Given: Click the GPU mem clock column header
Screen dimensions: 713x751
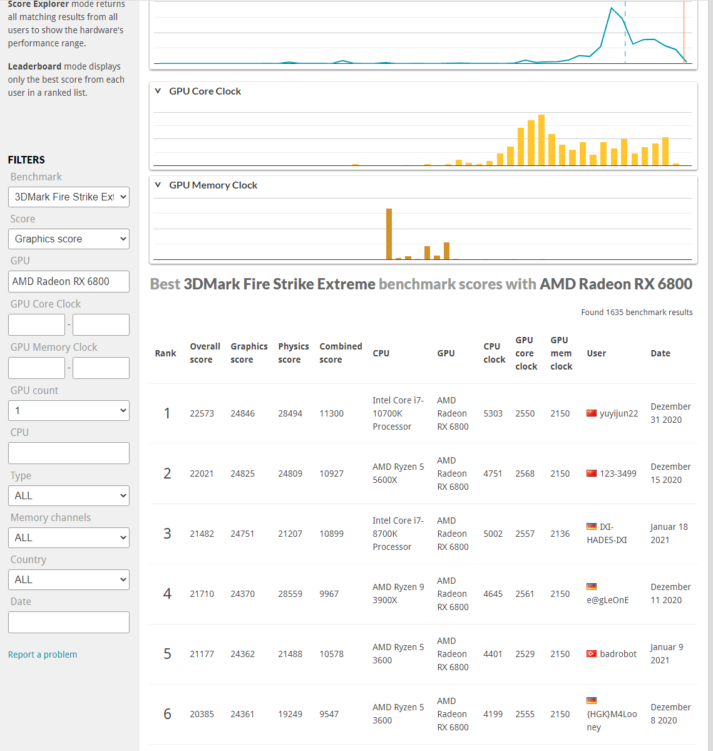Looking at the screenshot, I should coord(562,353).
